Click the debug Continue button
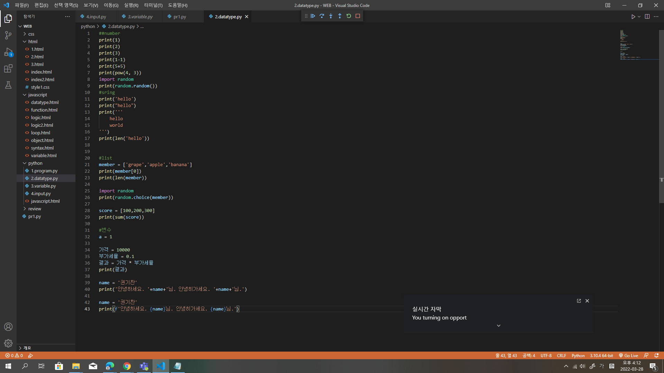664x373 pixels. pos(313,16)
